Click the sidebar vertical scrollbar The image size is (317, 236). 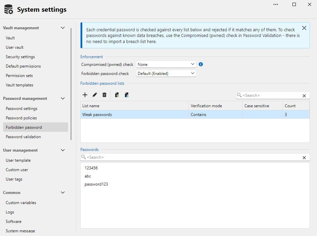coord(71,84)
